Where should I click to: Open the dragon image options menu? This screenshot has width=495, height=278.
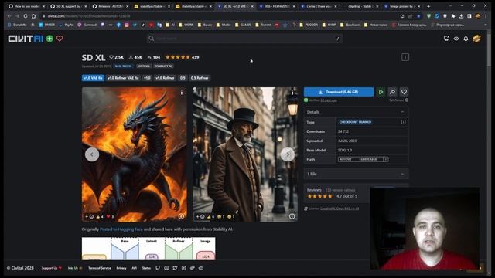182,92
